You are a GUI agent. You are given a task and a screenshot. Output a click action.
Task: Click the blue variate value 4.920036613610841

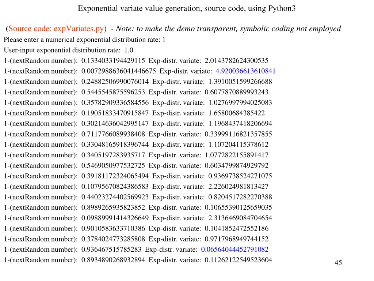tap(245, 71)
